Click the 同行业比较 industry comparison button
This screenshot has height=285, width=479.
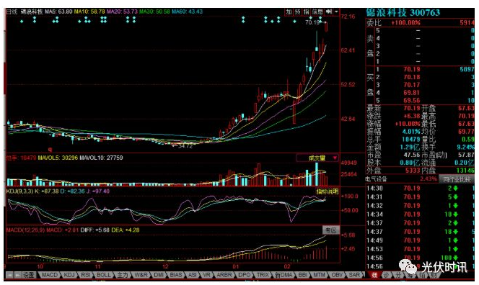tap(457, 179)
